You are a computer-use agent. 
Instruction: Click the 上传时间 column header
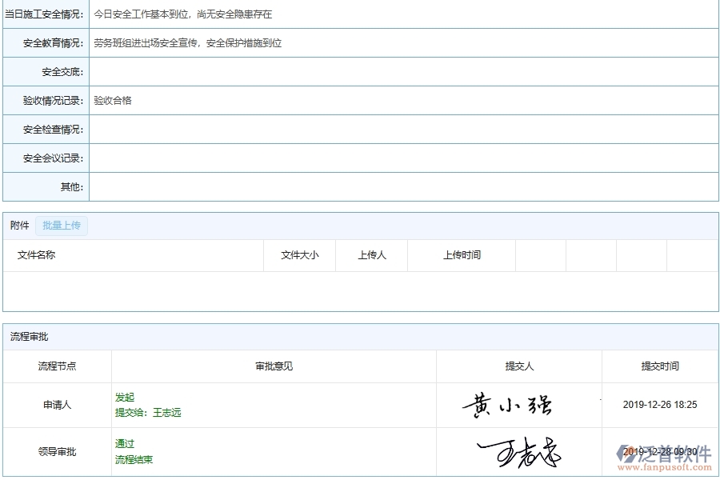tap(462, 255)
